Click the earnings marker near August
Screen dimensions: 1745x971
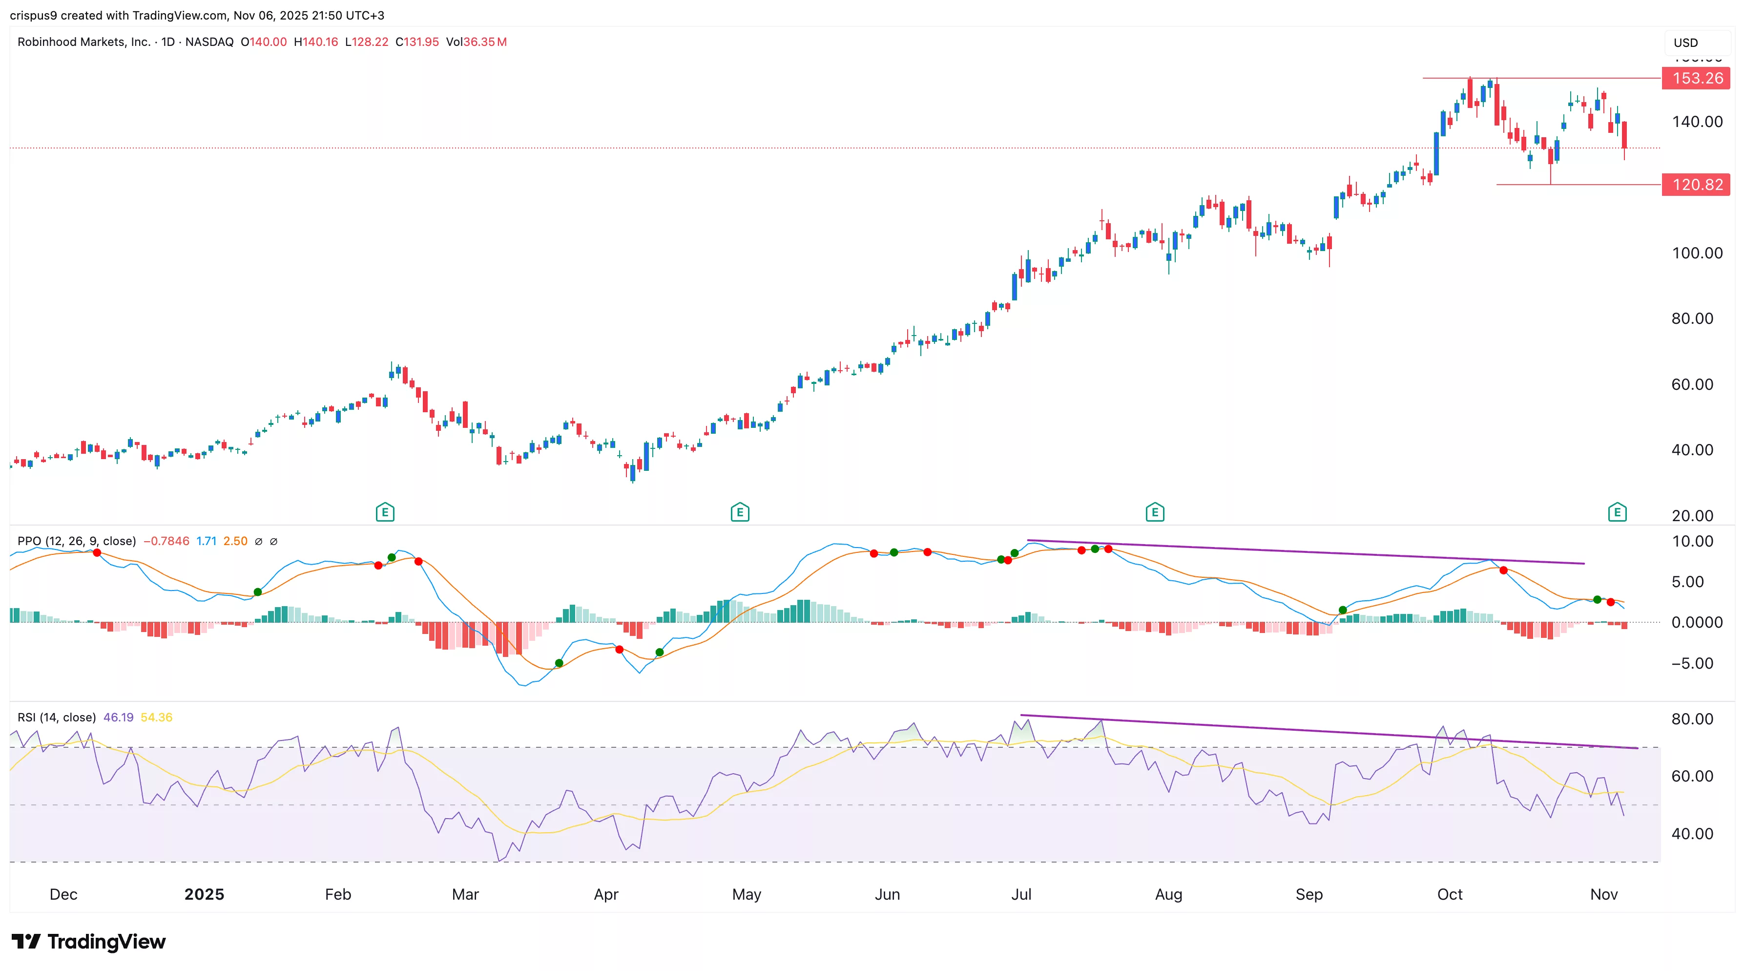[1155, 512]
